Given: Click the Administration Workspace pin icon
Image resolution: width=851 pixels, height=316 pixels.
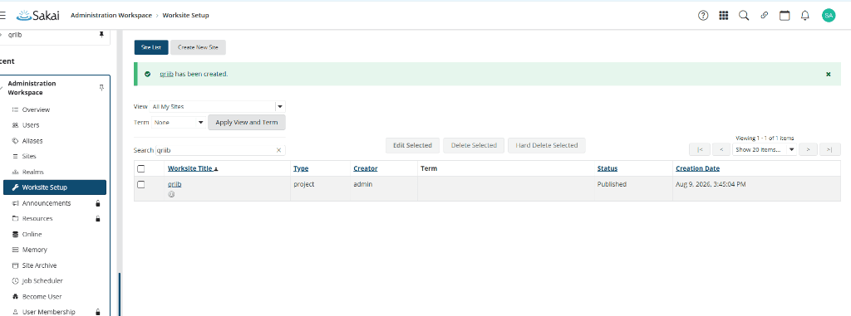Looking at the screenshot, I should [x=101, y=88].
